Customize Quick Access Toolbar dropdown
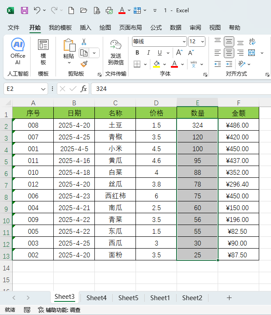 pos(155,10)
